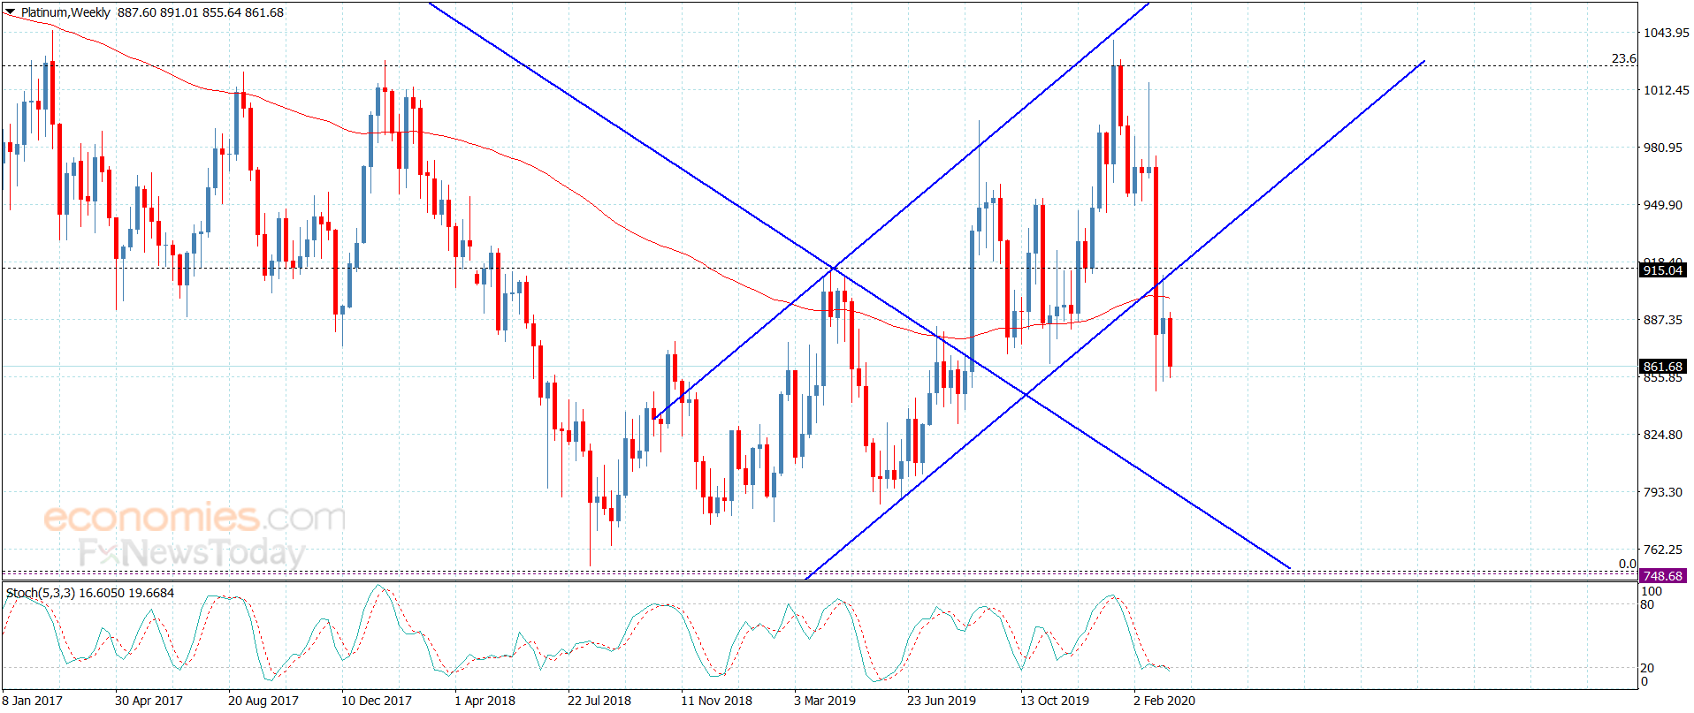Viewport: 1694px width, 713px height.
Task: Click the stochastic 20 level label
Action: 1647,668
